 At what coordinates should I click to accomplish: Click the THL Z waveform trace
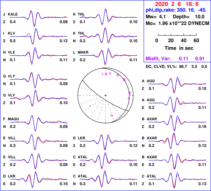click(108, 17)
